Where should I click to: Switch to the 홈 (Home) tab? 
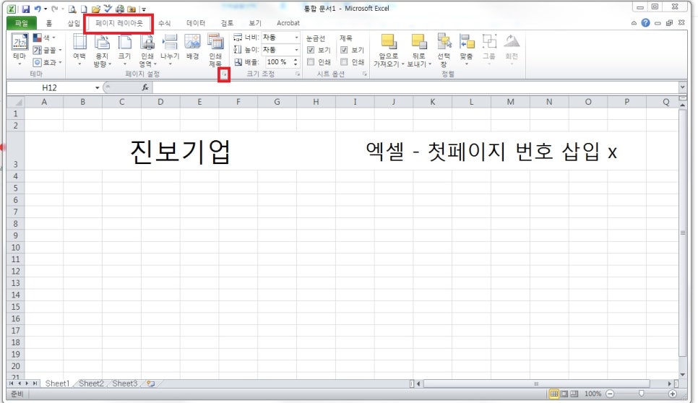click(x=49, y=23)
